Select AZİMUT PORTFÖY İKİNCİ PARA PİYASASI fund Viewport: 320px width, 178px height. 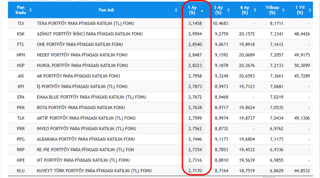(x=90, y=34)
